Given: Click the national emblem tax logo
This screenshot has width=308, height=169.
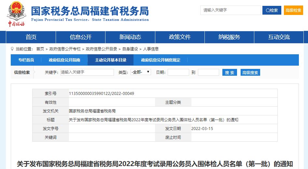Looking at the screenshot, I should (17, 14).
